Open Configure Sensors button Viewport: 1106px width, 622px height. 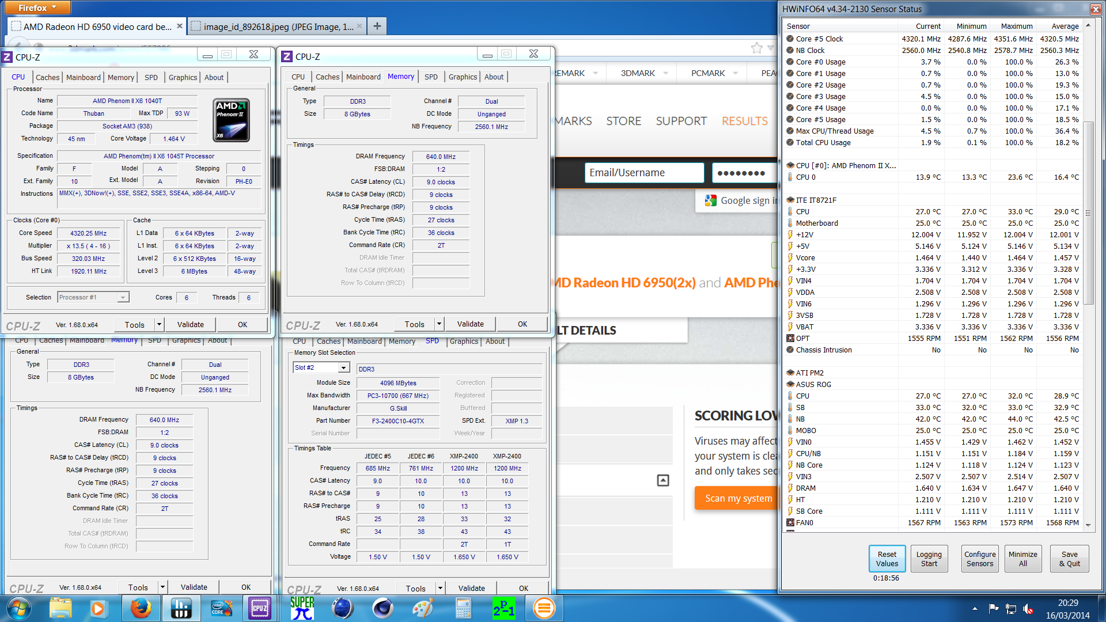pos(980,559)
